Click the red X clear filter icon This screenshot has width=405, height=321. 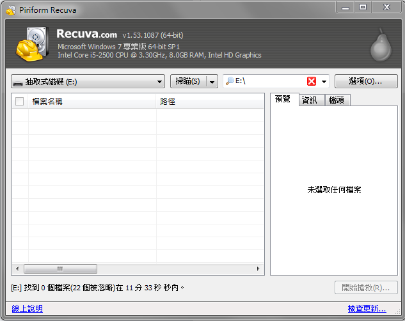312,81
